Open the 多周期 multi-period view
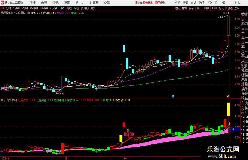This screenshot has width=248, height=160. [x=85, y=8]
